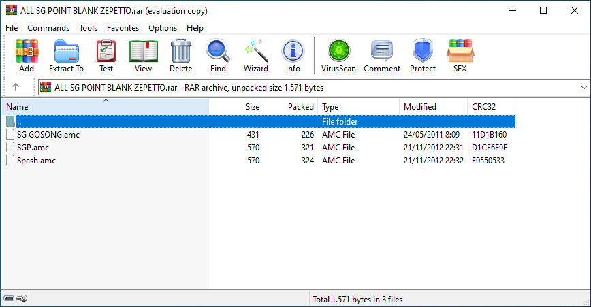591x307 pixels.
Task: Minimize the WinRAR window
Action: click(513, 10)
